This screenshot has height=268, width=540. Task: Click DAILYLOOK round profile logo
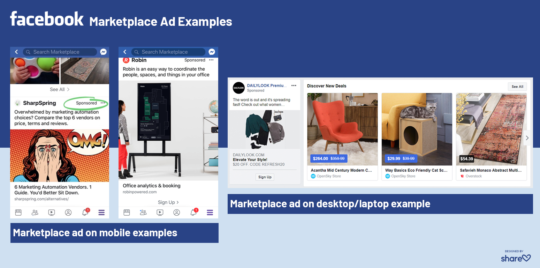click(x=239, y=88)
